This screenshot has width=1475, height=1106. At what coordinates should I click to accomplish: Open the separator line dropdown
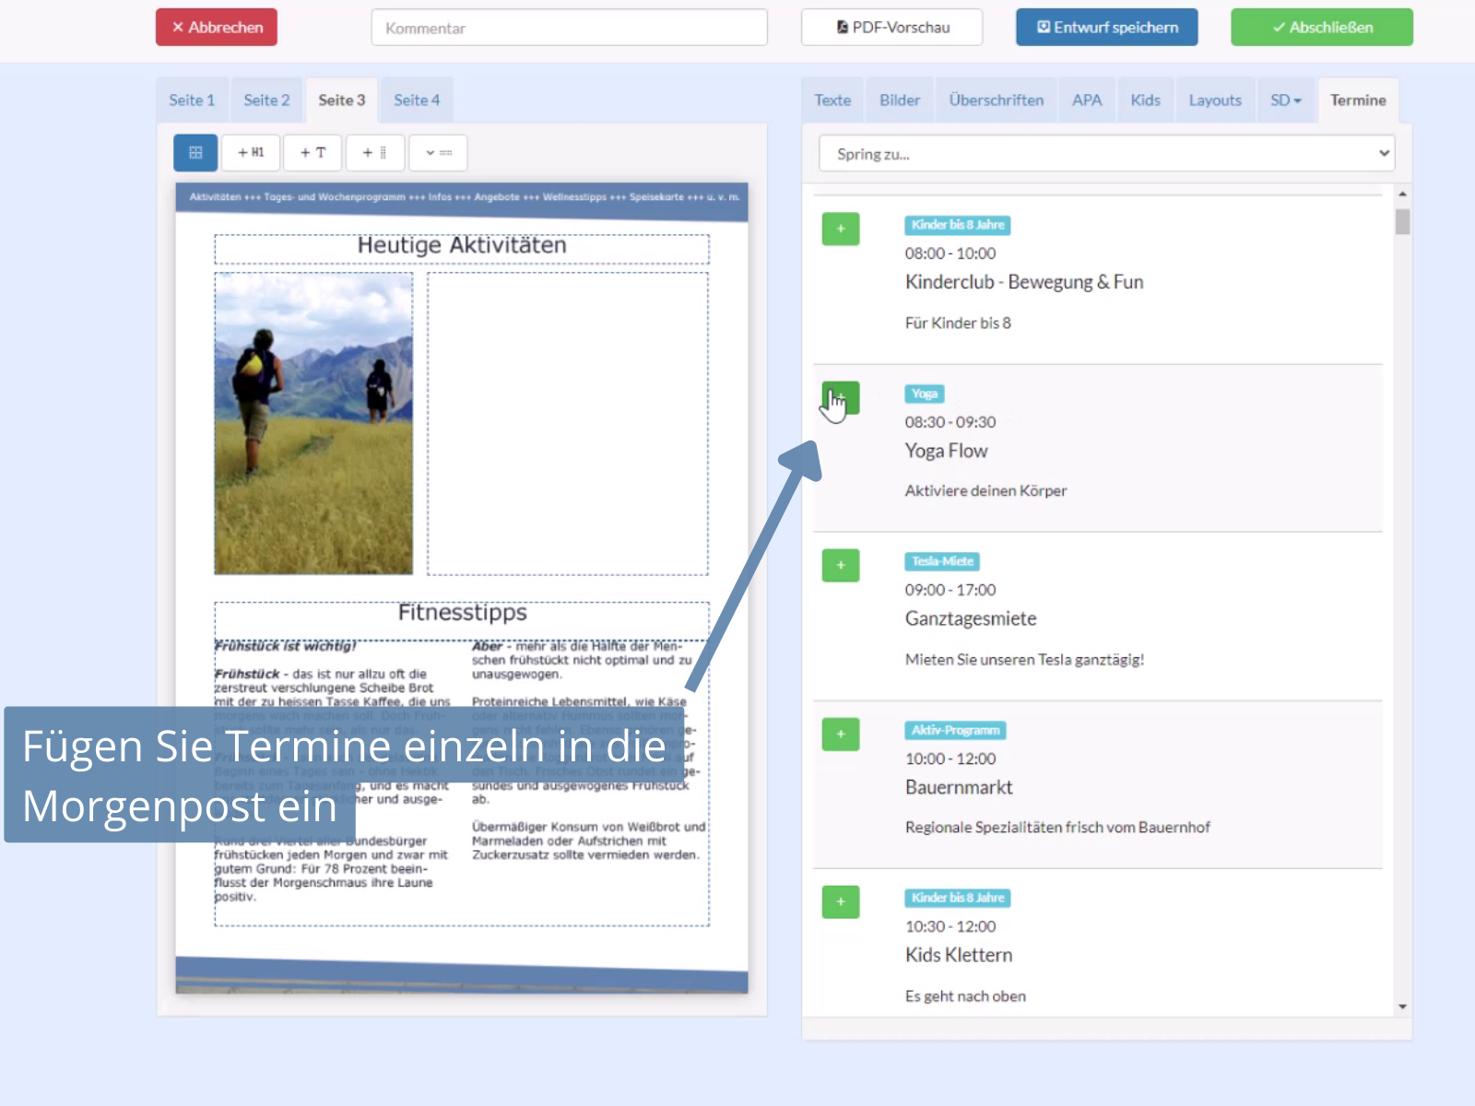pos(438,153)
